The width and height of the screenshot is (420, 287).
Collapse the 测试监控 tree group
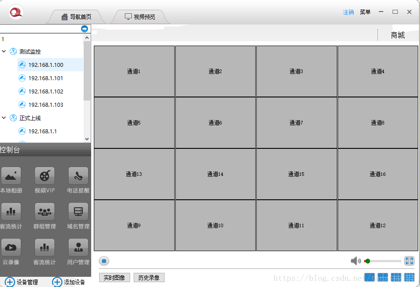[x=4, y=51]
